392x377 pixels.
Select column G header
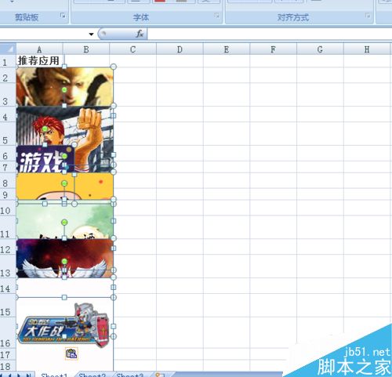pos(320,49)
